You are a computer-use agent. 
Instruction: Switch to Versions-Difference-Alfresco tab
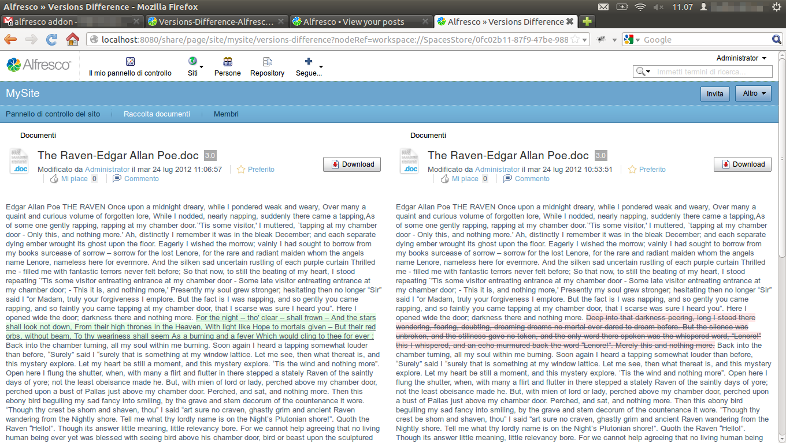click(216, 21)
